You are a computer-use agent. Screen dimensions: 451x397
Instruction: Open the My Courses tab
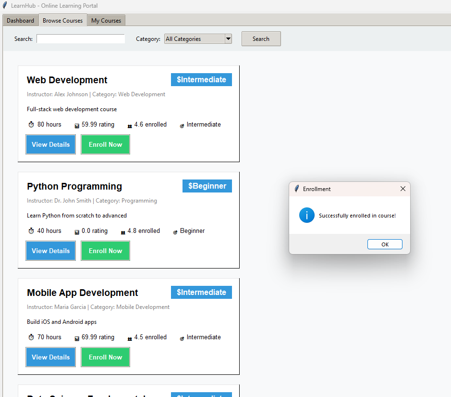coord(106,21)
